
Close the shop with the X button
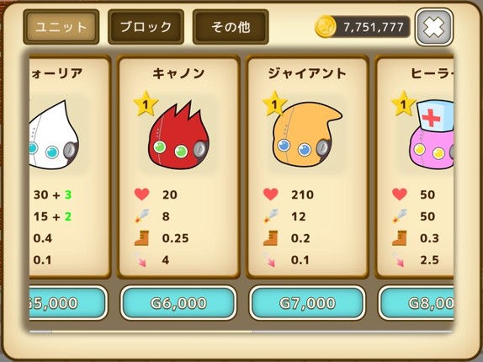pos(434,27)
